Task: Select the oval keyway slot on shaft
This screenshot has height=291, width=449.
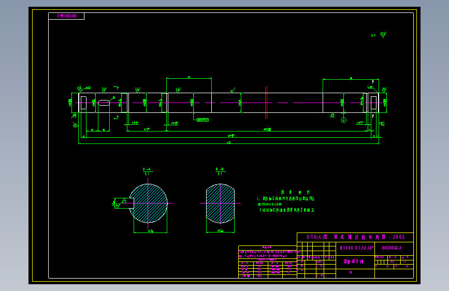Action: tap(104, 103)
